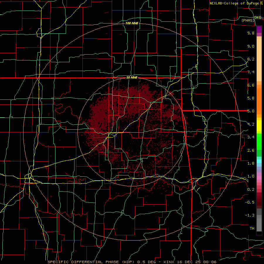Click the yellow segment of the color bar
Screen dimensions: 264x264
[259, 126]
